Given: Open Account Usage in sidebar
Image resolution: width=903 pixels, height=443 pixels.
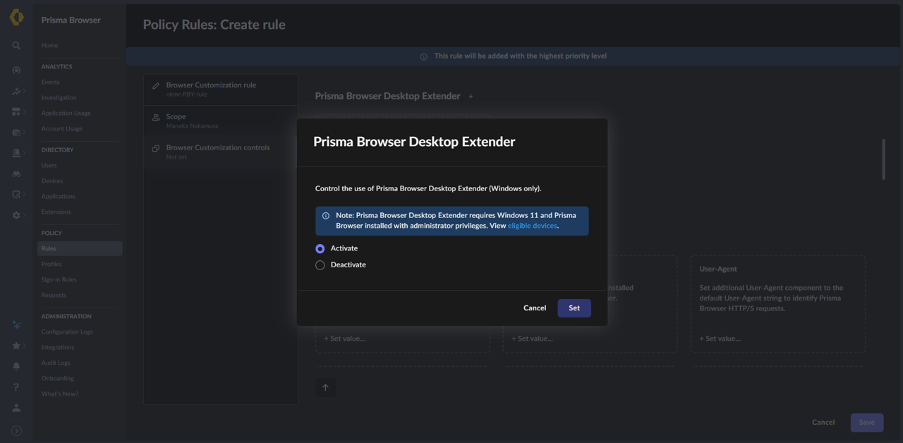Looking at the screenshot, I should [x=61, y=128].
